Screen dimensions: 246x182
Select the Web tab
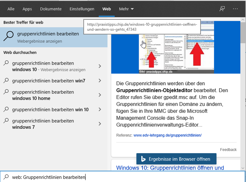pyautogui.click(x=107, y=9)
